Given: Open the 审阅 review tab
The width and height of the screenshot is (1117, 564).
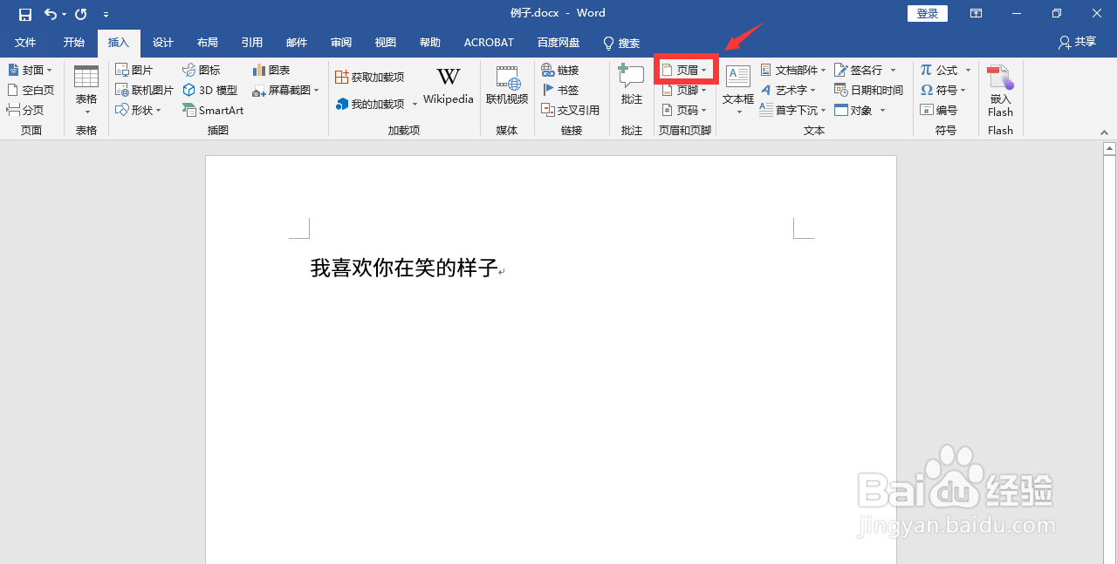Looking at the screenshot, I should 340,42.
